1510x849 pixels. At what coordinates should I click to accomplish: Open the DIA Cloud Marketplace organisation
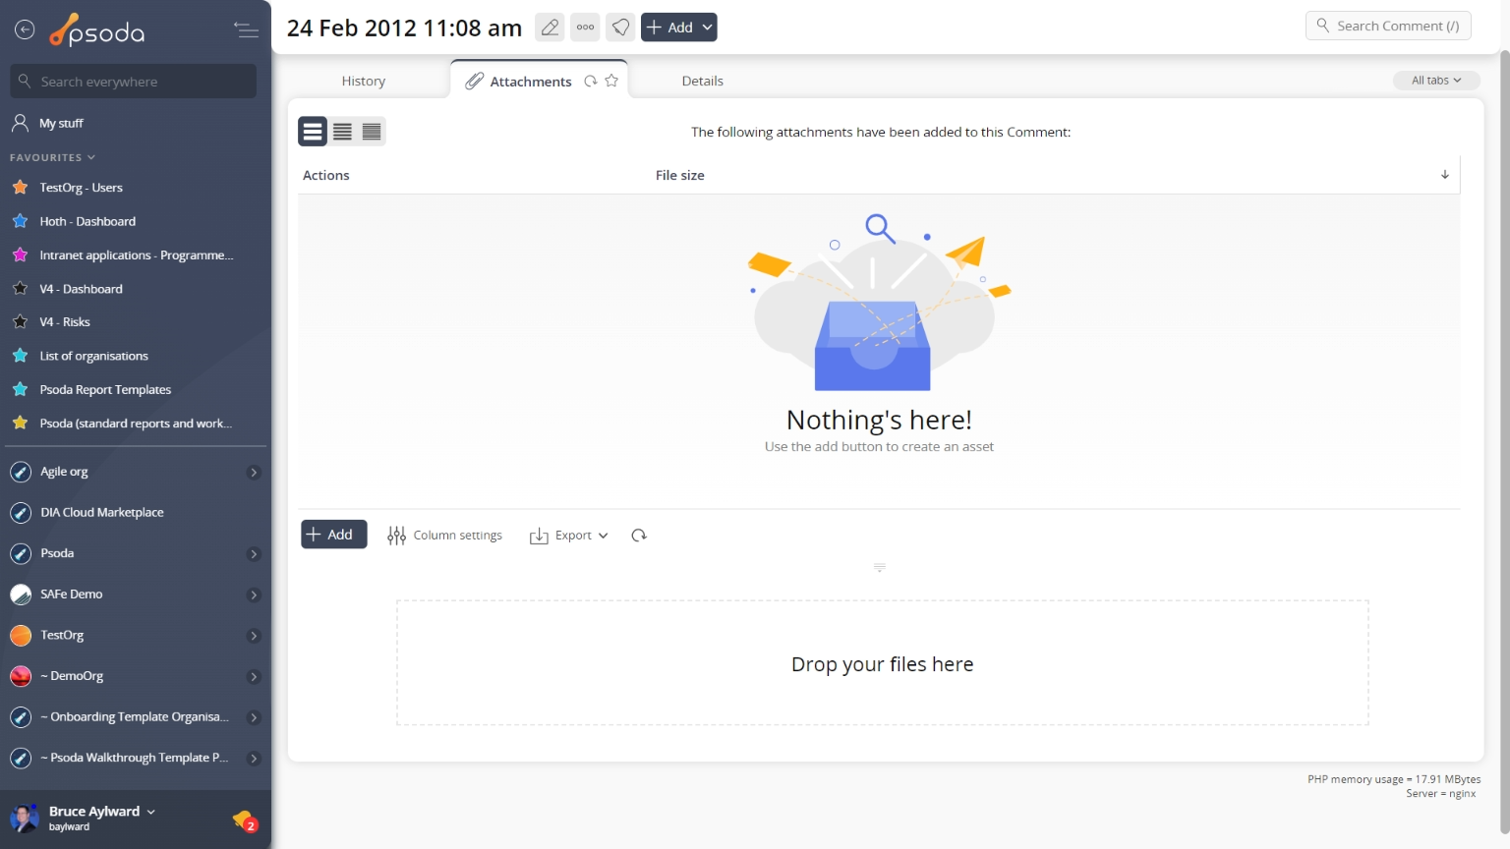tap(101, 513)
